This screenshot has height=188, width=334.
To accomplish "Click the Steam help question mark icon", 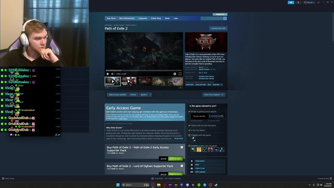I will coord(304,2).
